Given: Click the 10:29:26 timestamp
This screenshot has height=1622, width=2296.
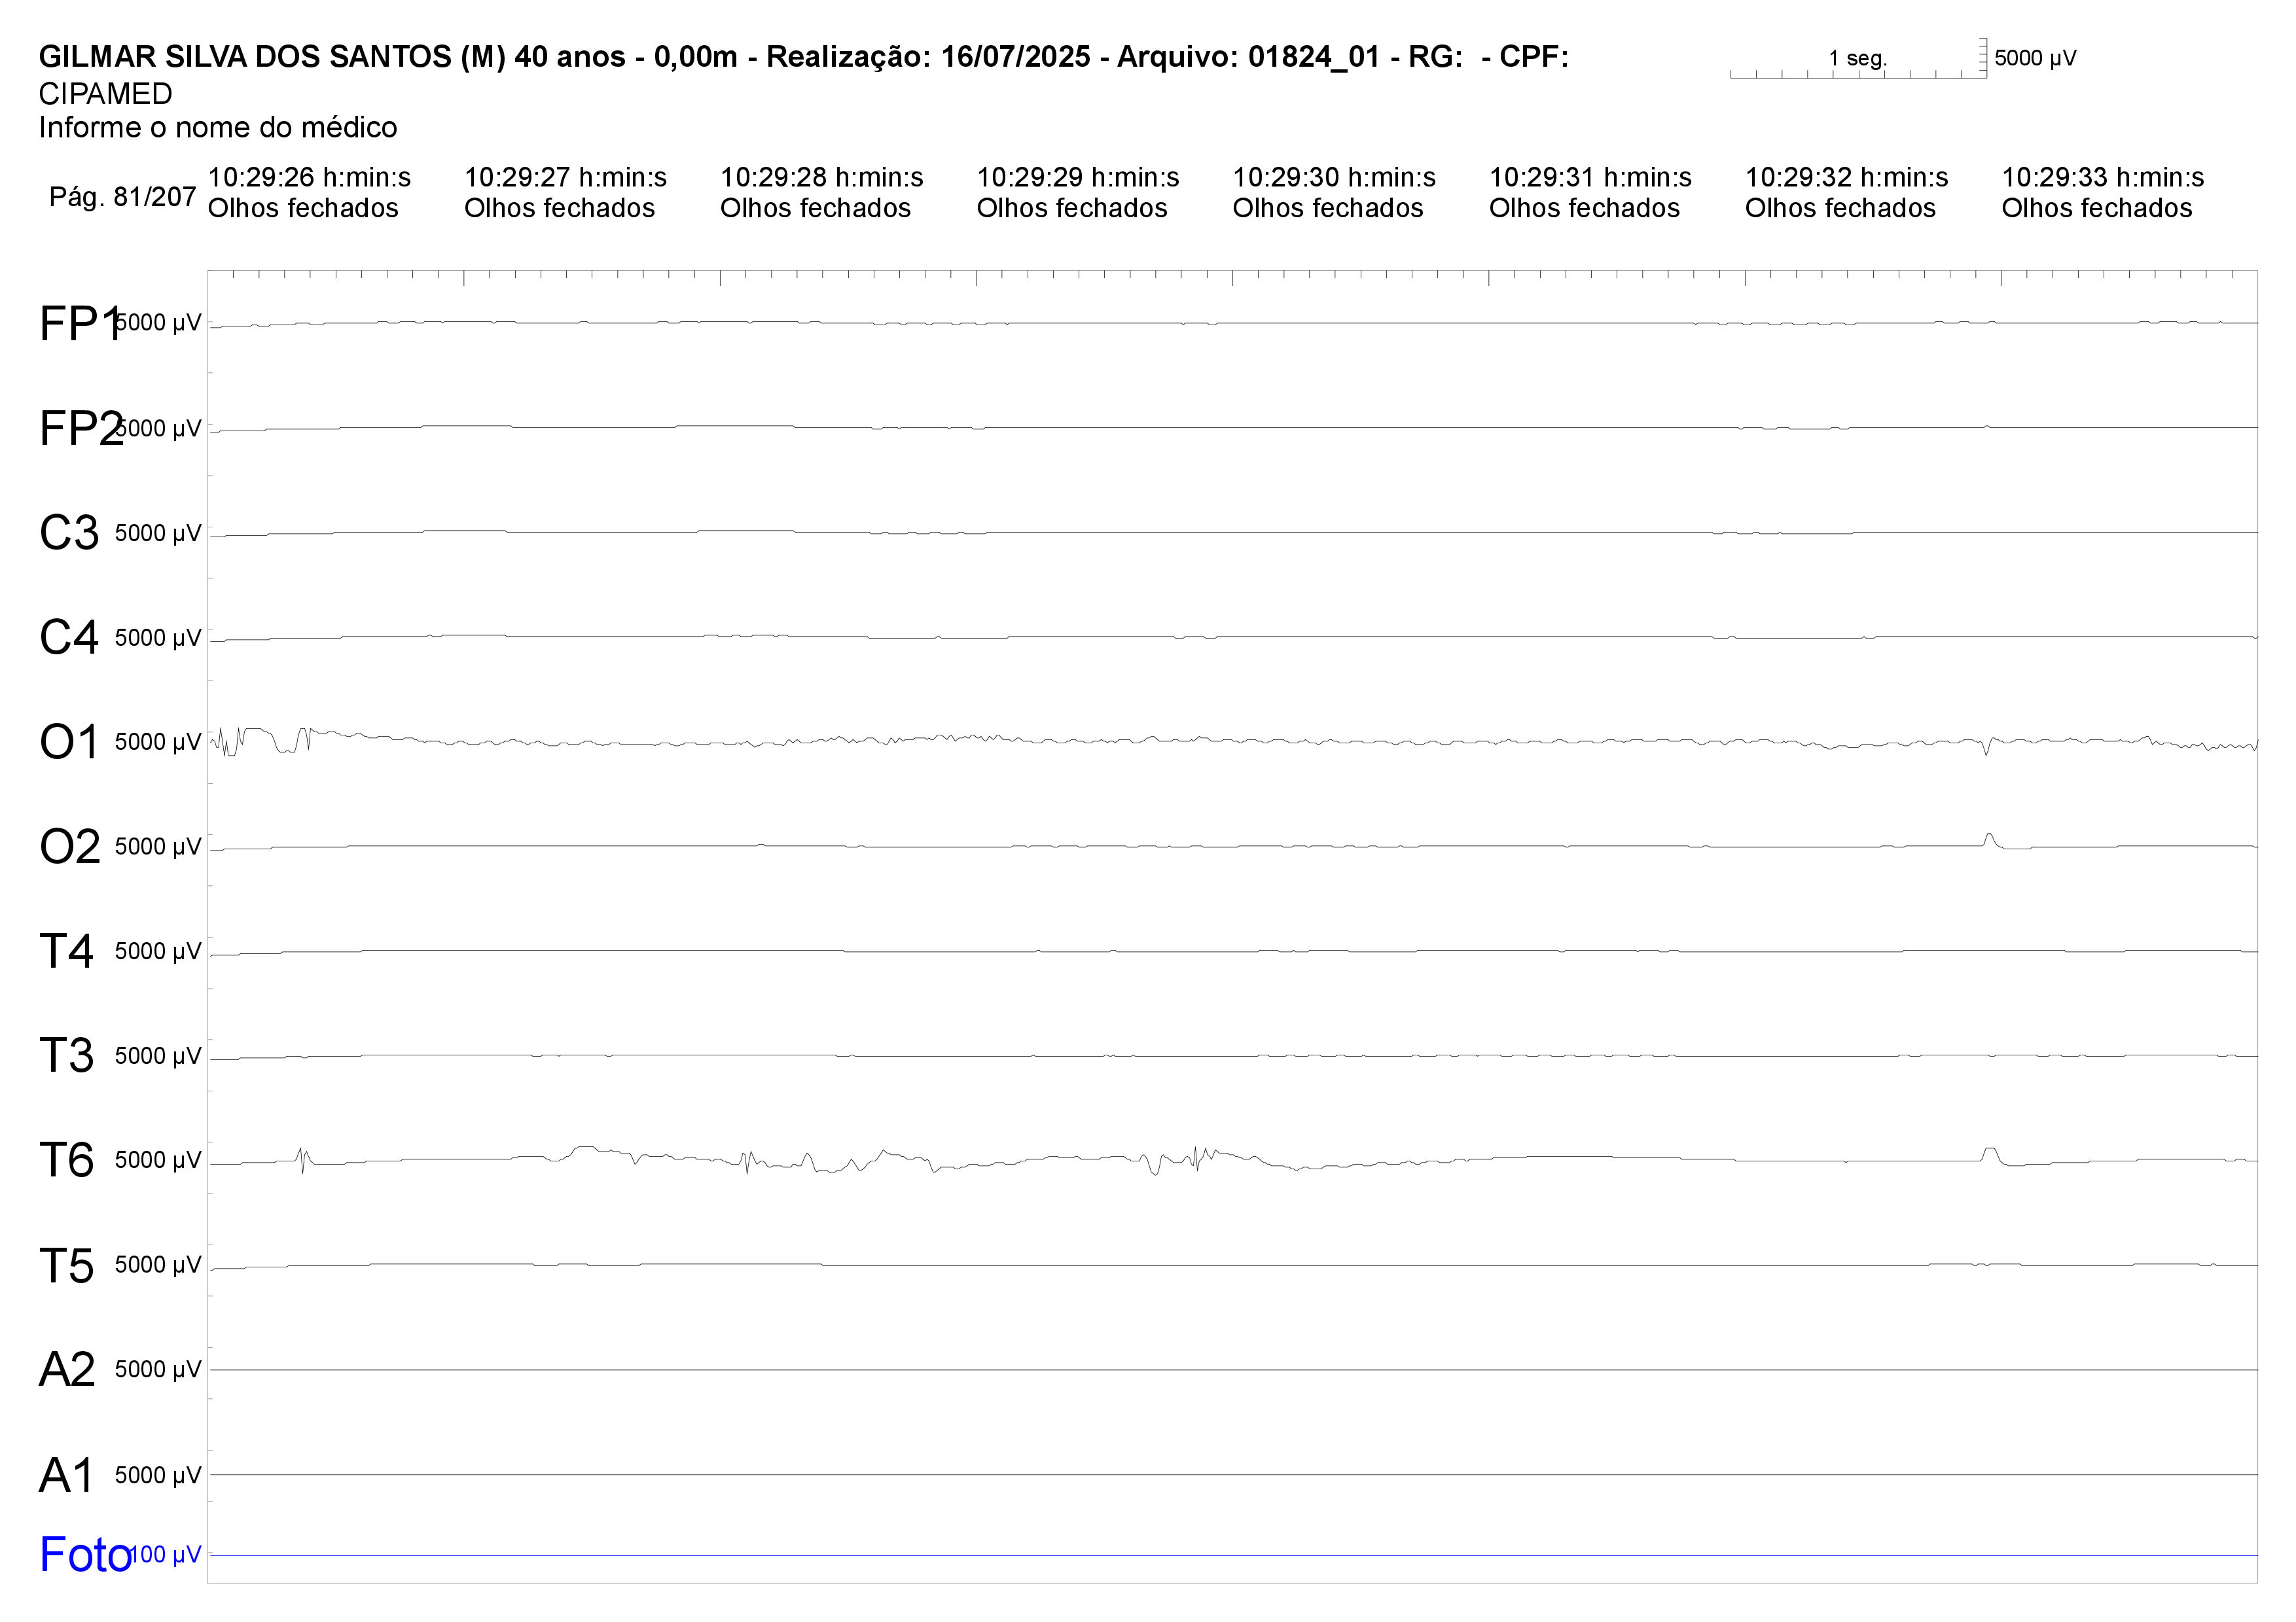Looking at the screenshot, I should pyautogui.click(x=309, y=178).
